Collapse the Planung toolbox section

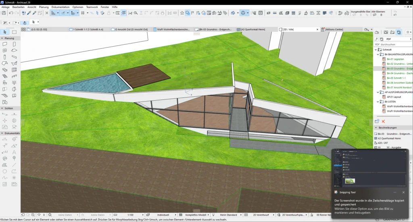point(2,38)
